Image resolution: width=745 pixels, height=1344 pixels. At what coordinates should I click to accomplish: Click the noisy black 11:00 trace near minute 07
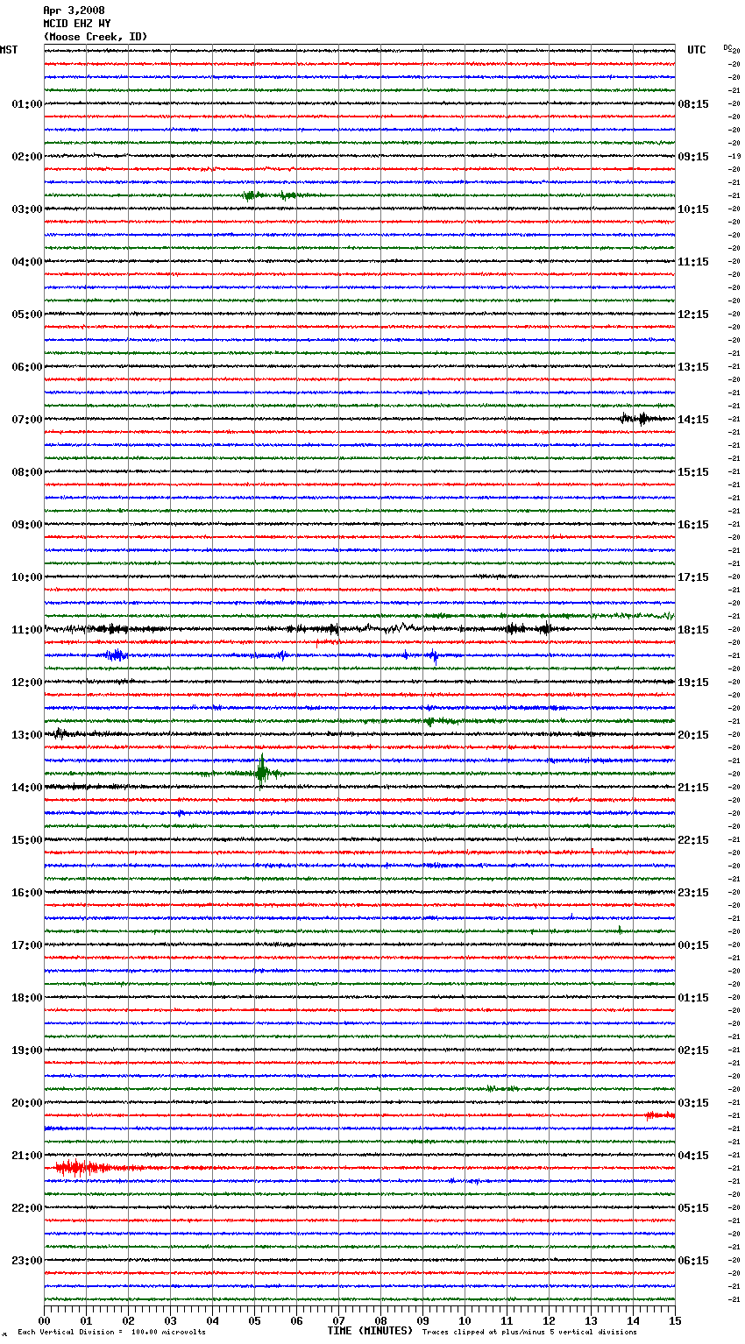click(x=331, y=629)
